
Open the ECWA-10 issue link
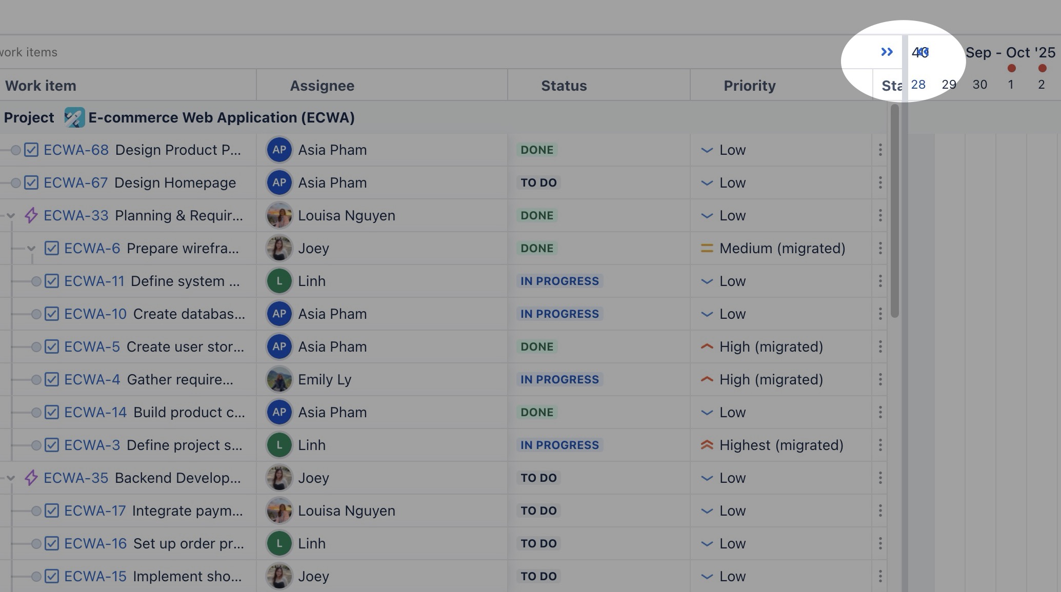pyautogui.click(x=95, y=314)
